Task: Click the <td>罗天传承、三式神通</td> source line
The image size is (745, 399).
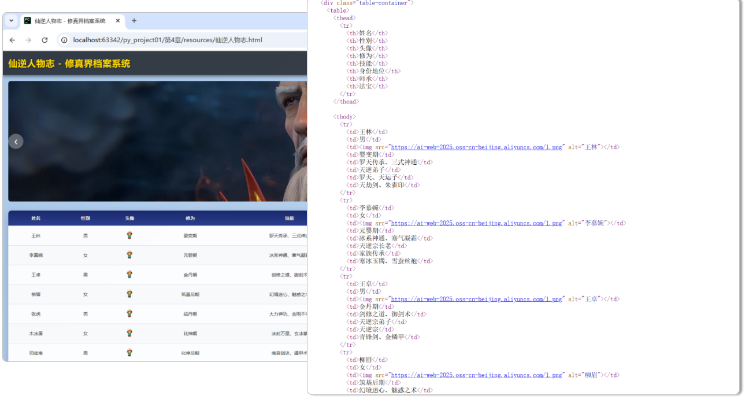Action: tap(389, 162)
